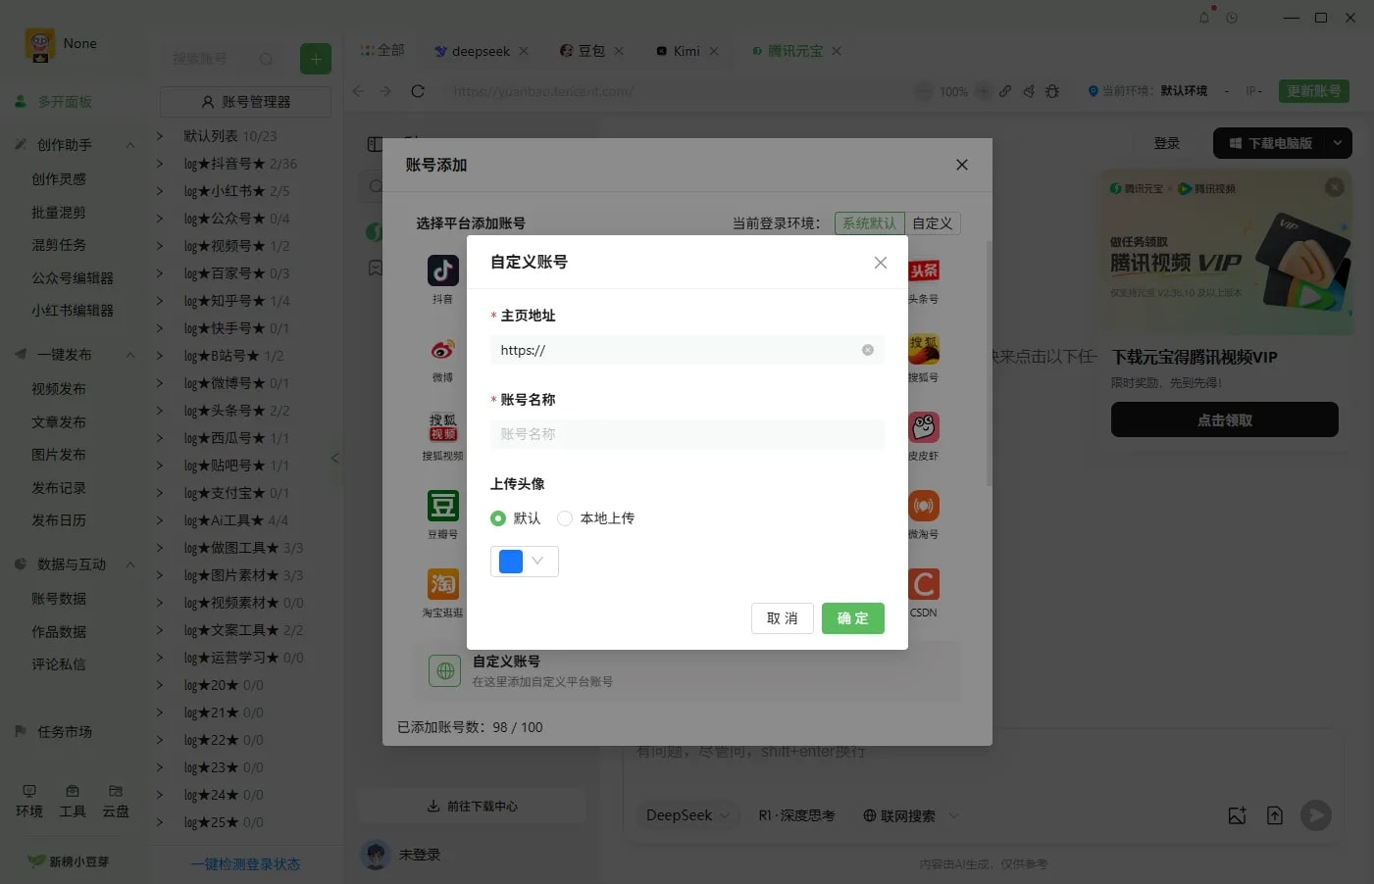Image resolution: width=1374 pixels, height=884 pixels.
Task: Click the browser refresh icon
Action: tap(417, 90)
